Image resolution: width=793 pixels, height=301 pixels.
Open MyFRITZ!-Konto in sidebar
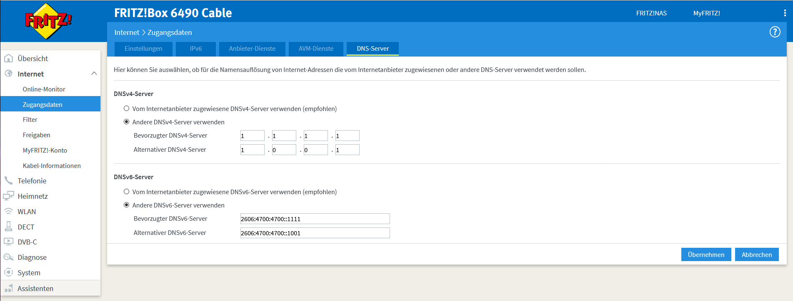[45, 150]
